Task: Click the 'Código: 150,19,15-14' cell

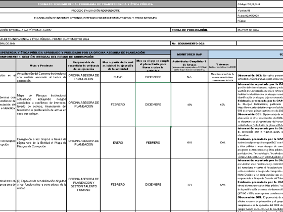Action: coord(260,4)
